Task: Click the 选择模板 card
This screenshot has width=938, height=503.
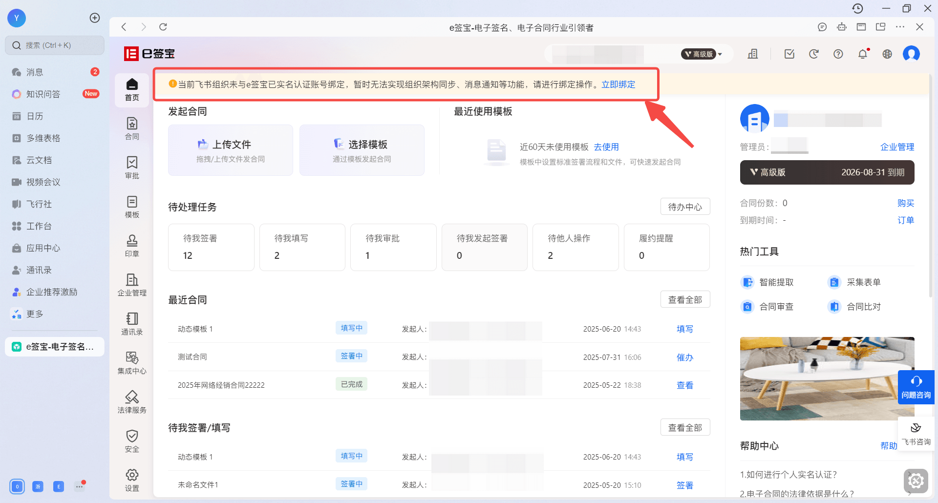Action: pyautogui.click(x=362, y=150)
